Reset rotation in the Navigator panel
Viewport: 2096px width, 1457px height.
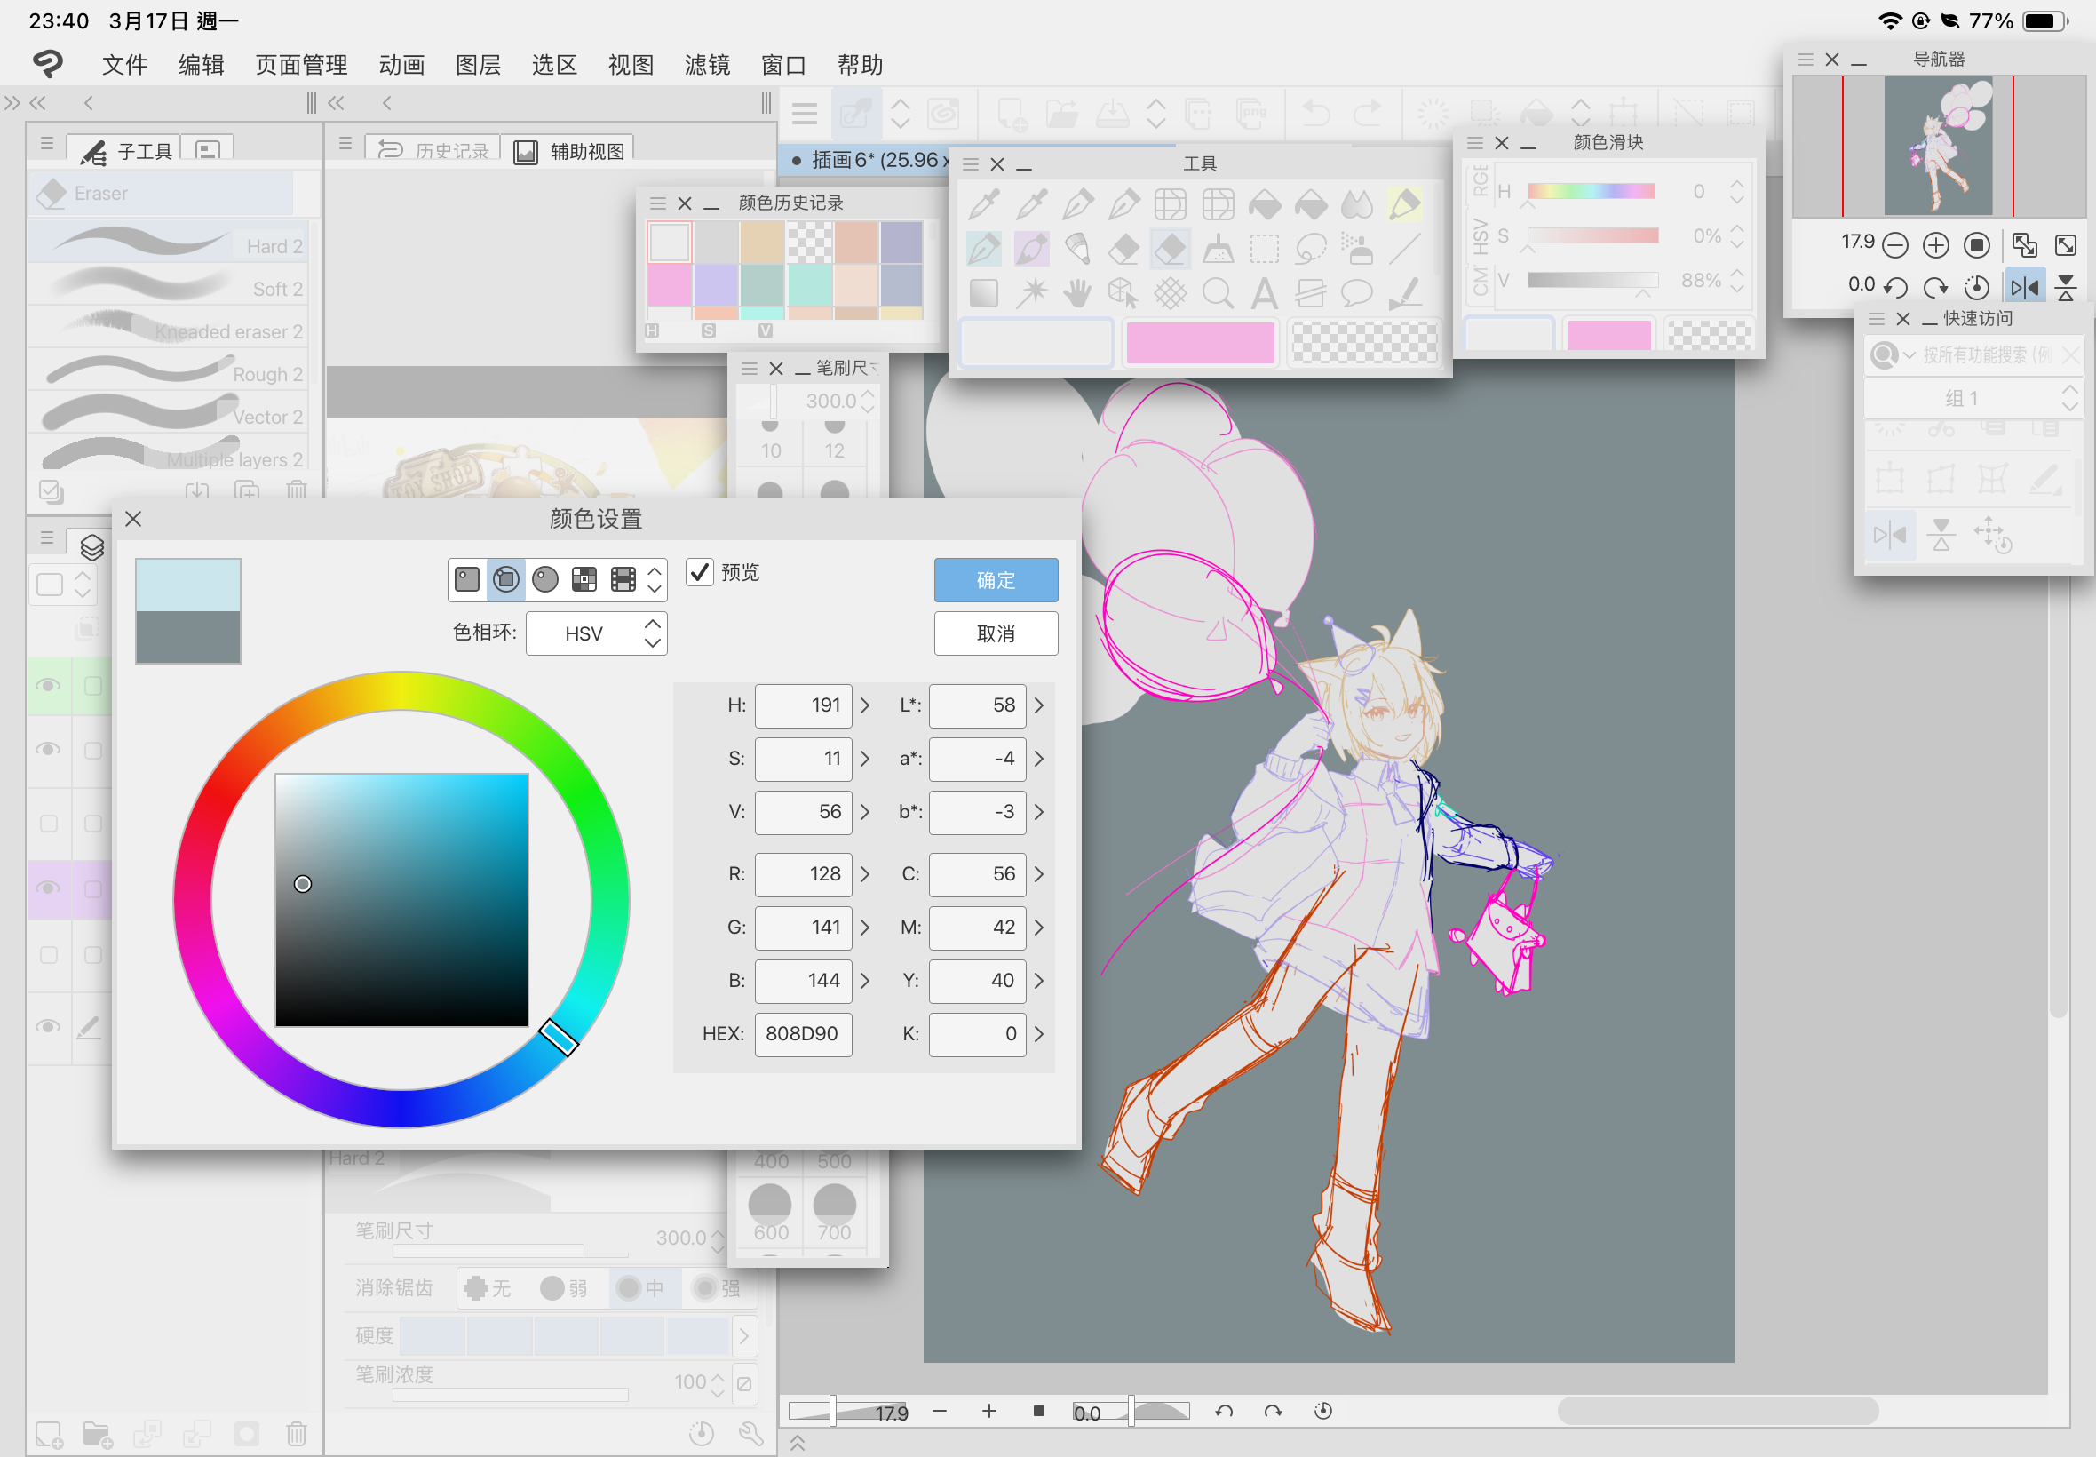[1976, 287]
